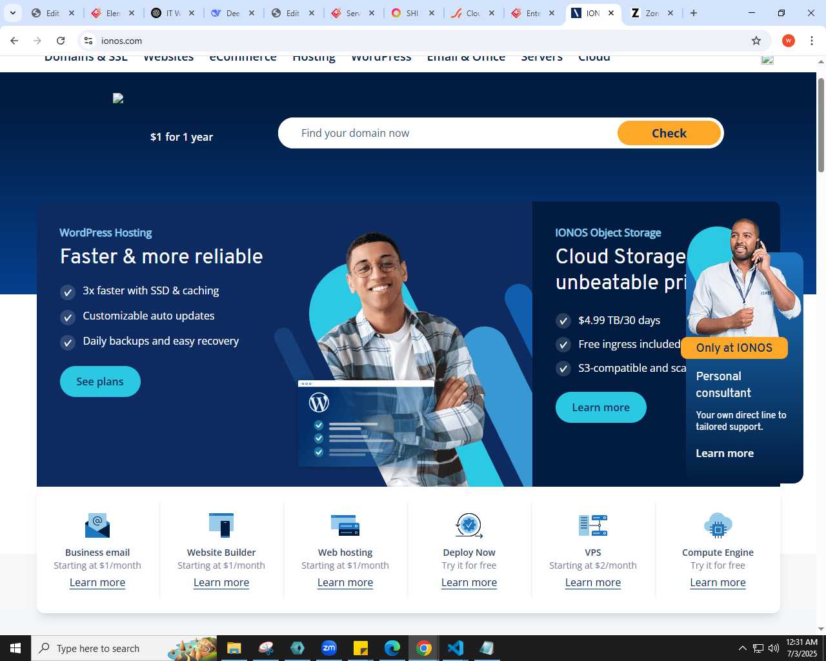Open Learn more under Website Builder
Screen dimensions: 826x661
coord(221,582)
